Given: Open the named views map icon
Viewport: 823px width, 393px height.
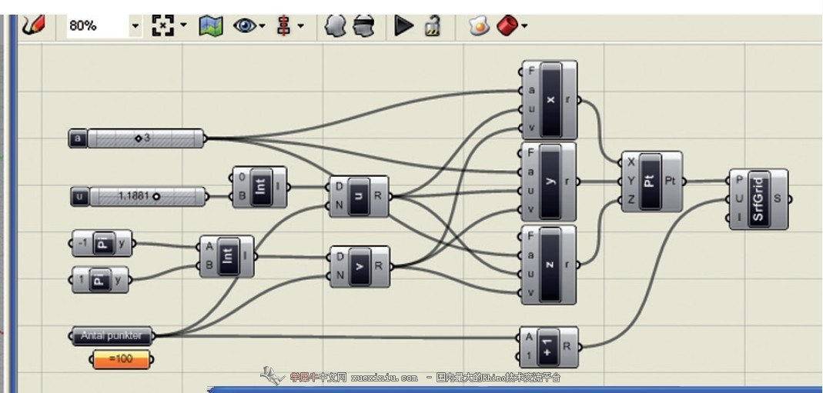Looking at the screenshot, I should point(210,25).
